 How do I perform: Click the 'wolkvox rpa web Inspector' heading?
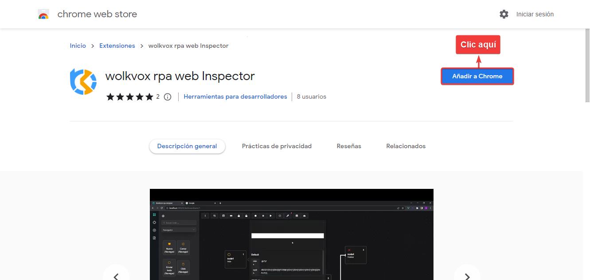[x=180, y=76]
